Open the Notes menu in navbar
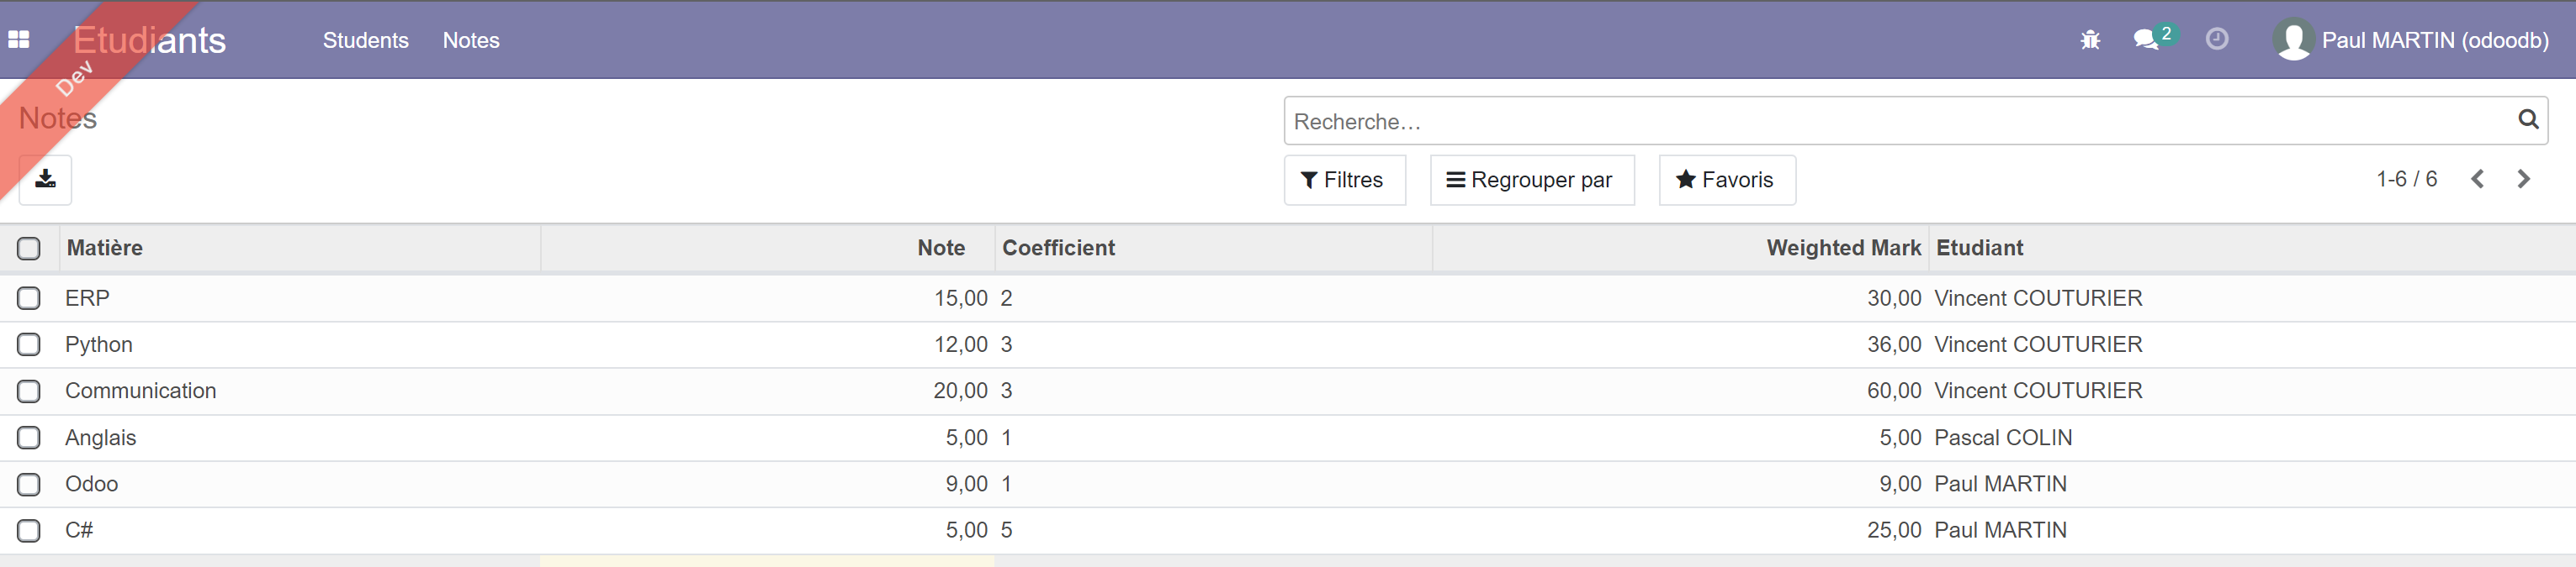The width and height of the screenshot is (2576, 567). (x=471, y=41)
